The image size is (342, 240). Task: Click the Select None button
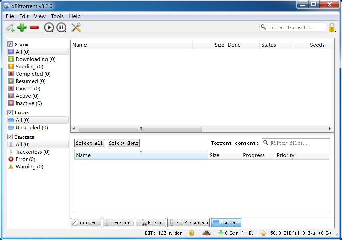click(x=124, y=143)
